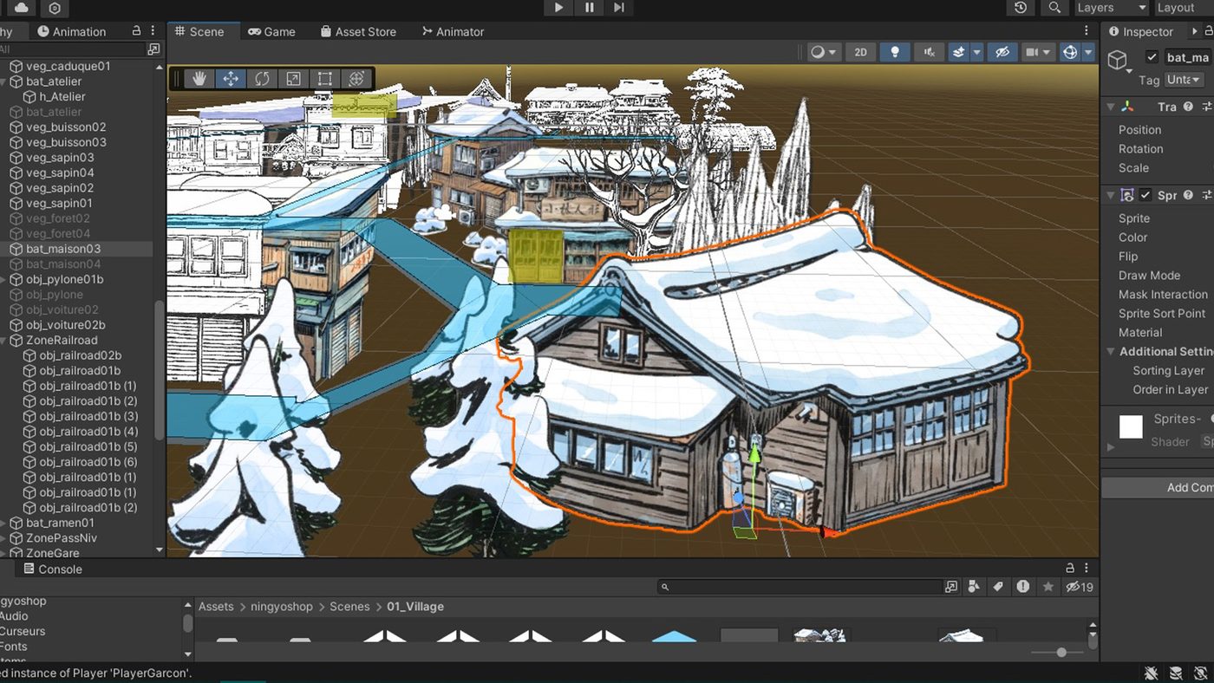Select the combined Transform tool
Viewport: 1214px width, 683px height.
tap(356, 78)
